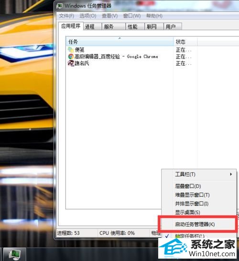Viewport: 239px width, 261px height.
Task: Choose 堆叠显示窗口(T) in the context menu
Action: pos(199,195)
